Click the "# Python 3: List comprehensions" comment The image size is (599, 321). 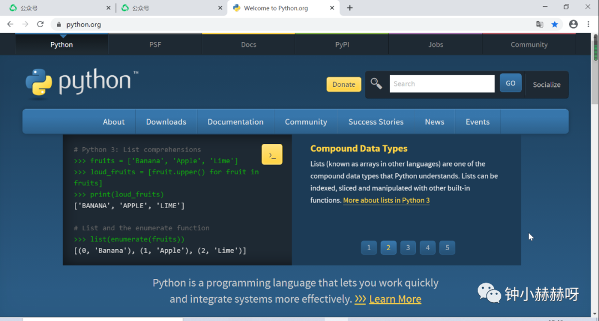point(137,149)
